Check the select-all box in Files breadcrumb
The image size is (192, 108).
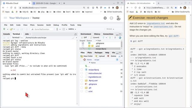81,60
